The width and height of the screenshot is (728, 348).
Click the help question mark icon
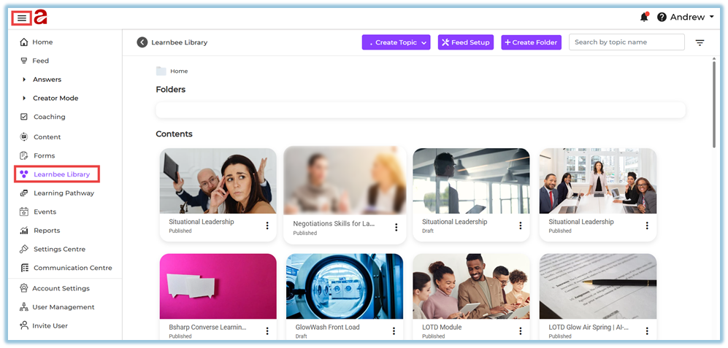662,18
